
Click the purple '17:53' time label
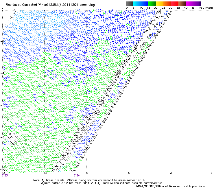click(x=4, y=176)
